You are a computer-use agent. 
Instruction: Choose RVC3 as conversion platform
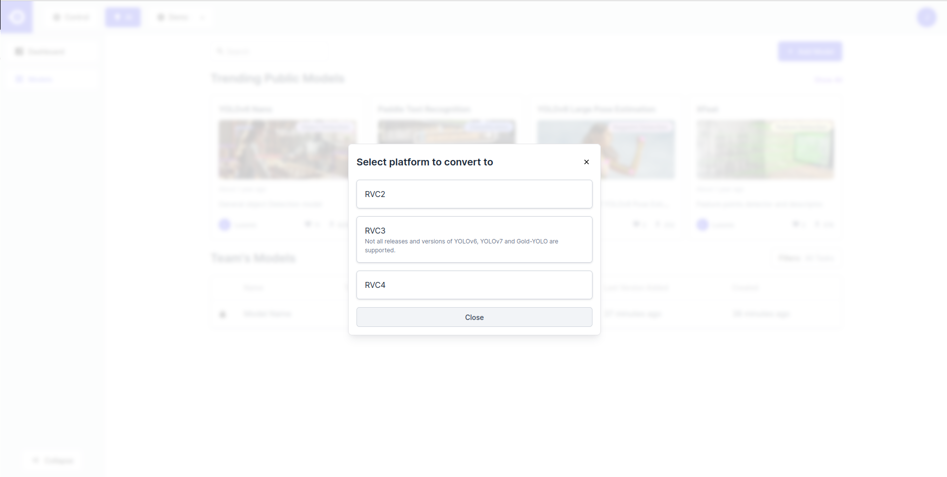474,239
